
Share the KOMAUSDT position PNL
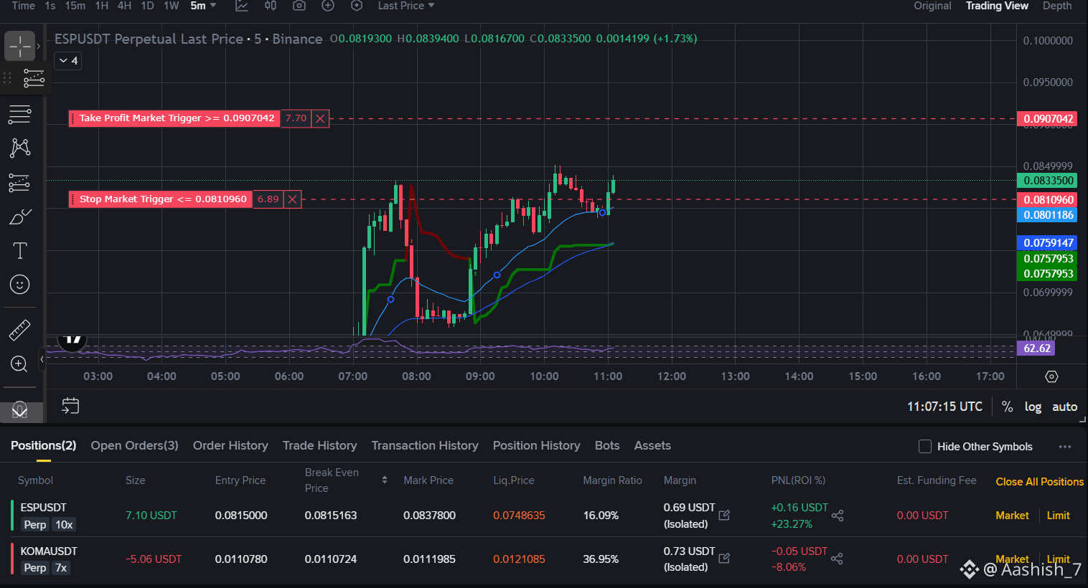[x=838, y=559]
